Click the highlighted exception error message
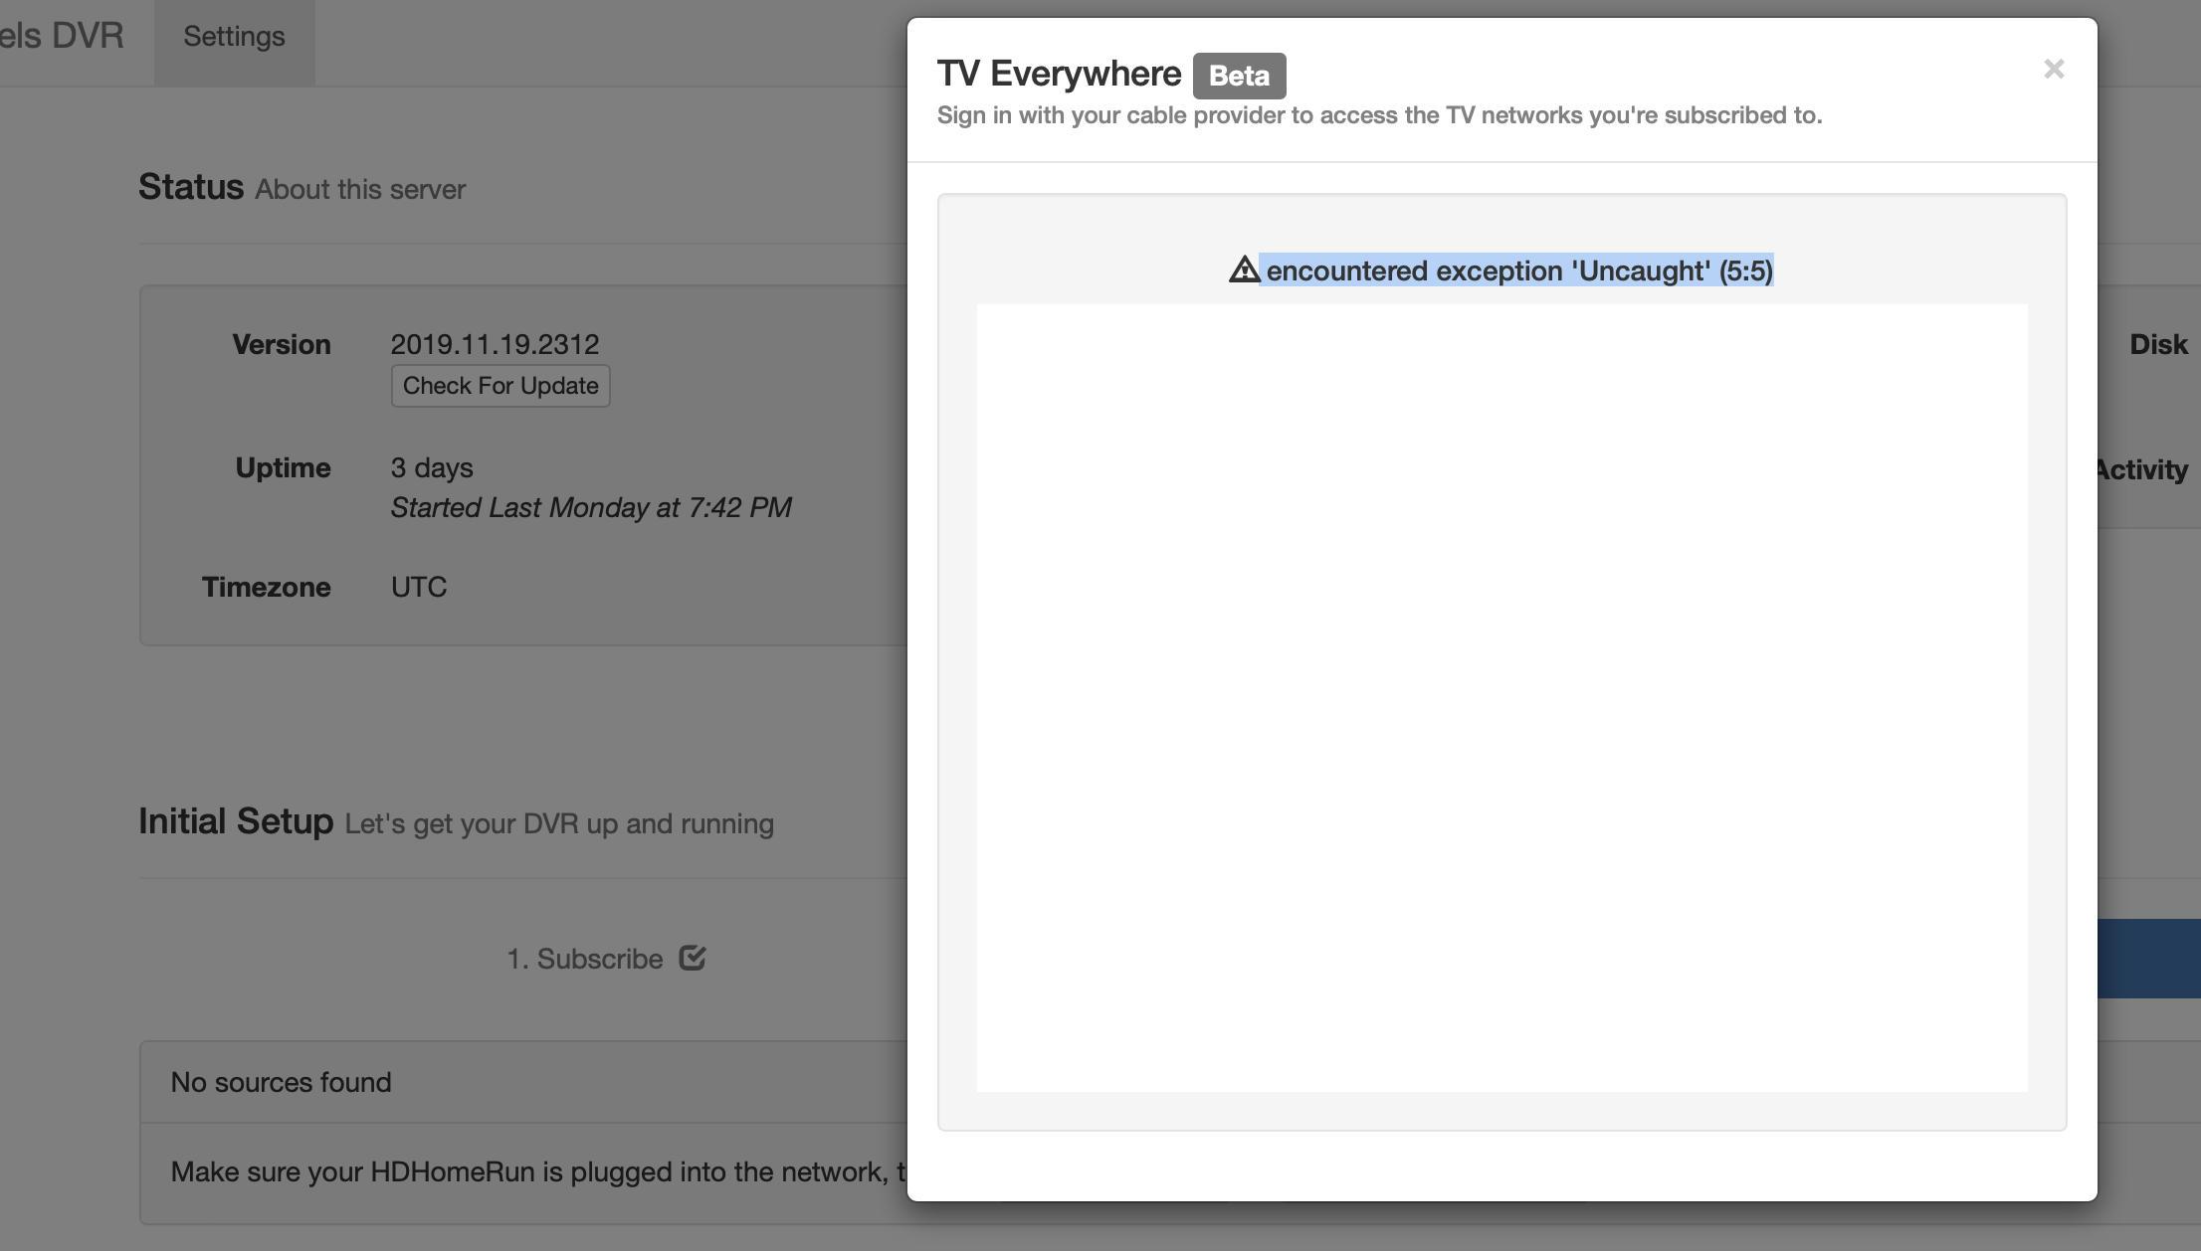Screen dimensions: 2201x1251 [x=1518, y=270]
